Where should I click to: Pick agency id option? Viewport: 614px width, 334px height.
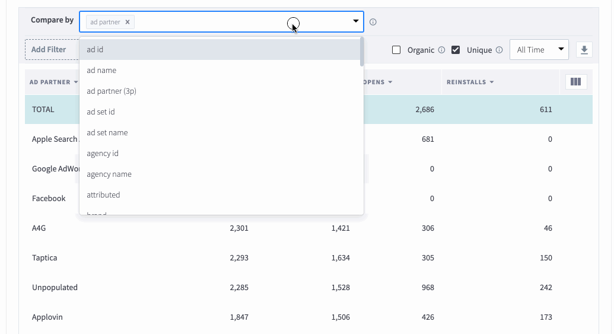point(219,153)
